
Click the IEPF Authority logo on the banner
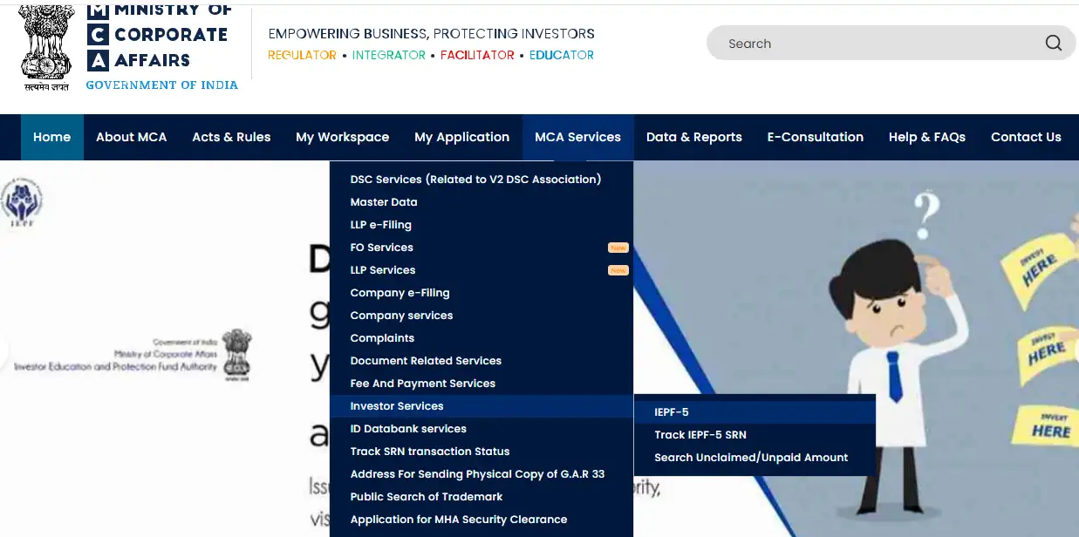pyautogui.click(x=22, y=201)
